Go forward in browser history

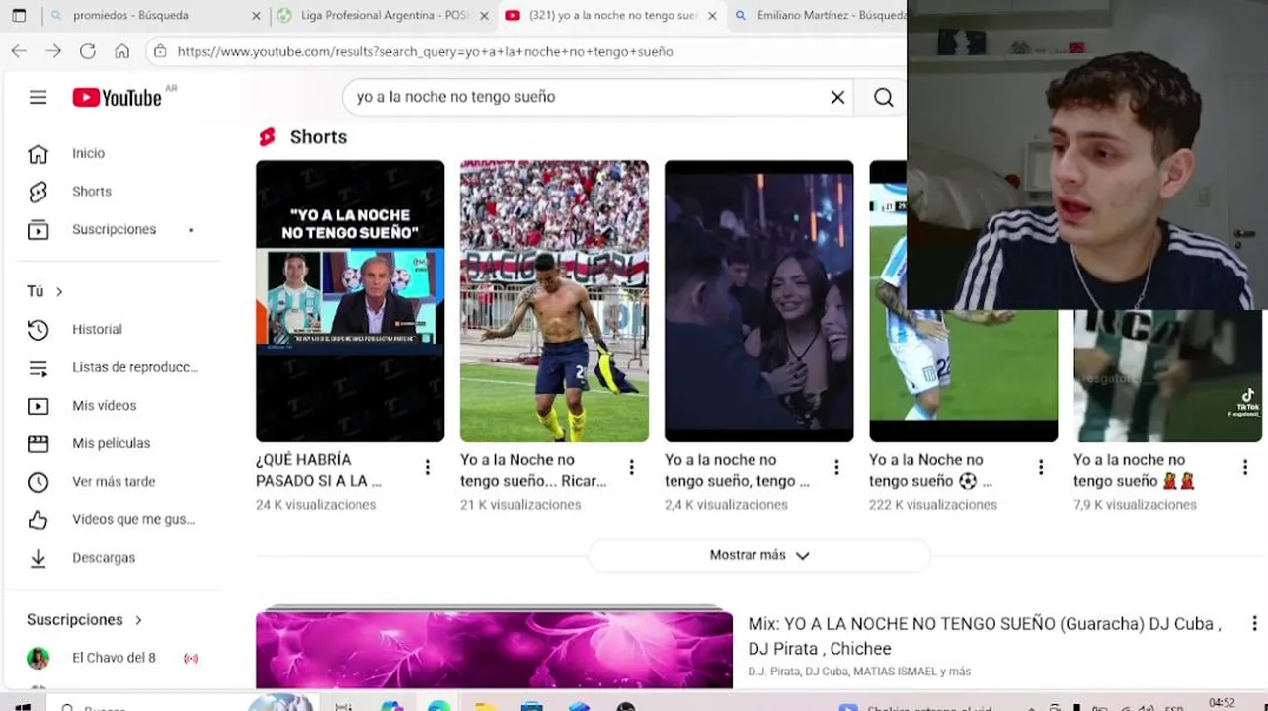click(53, 51)
